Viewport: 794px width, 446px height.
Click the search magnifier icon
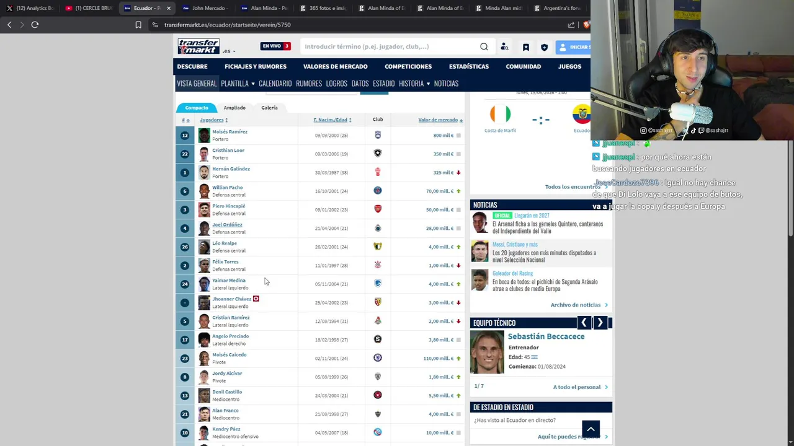click(484, 46)
